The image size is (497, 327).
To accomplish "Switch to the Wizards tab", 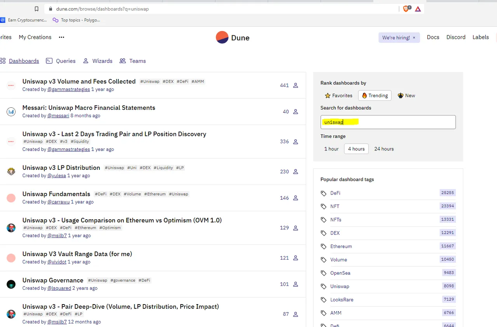I will click(x=102, y=61).
